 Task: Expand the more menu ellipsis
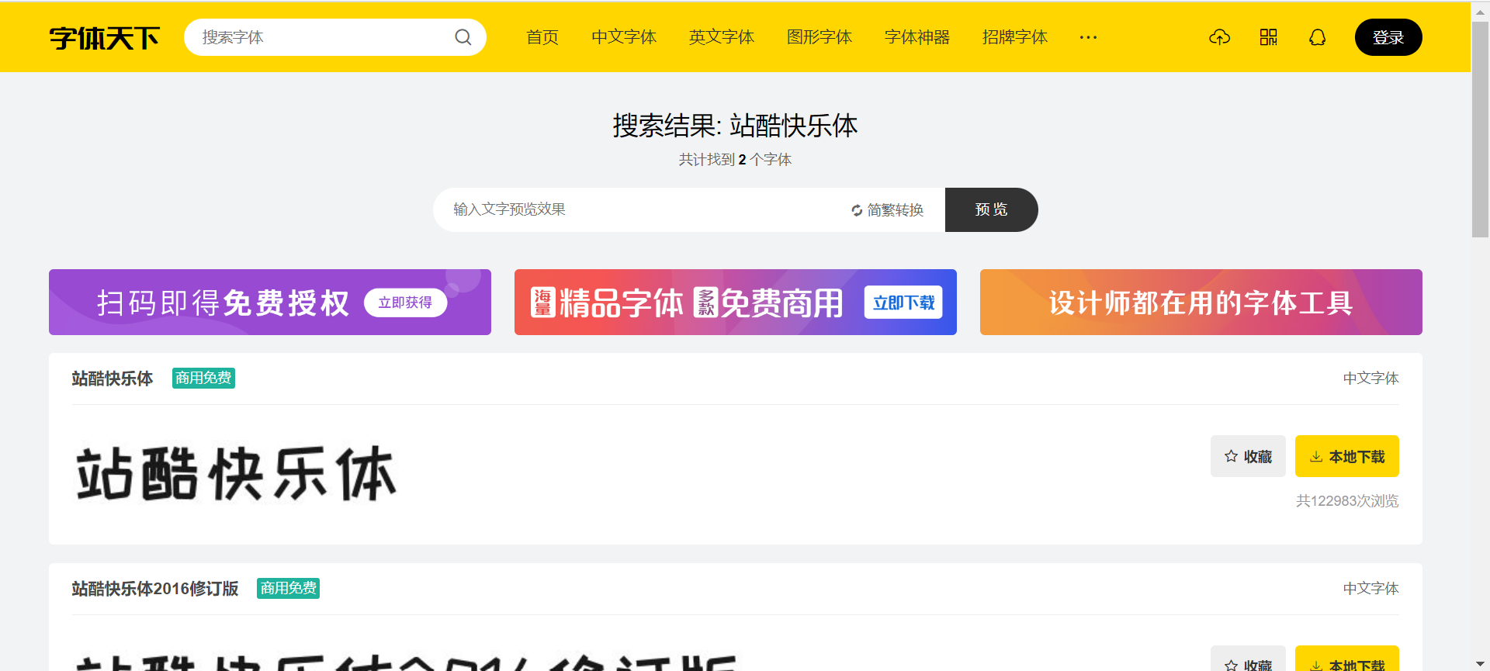[x=1088, y=37]
